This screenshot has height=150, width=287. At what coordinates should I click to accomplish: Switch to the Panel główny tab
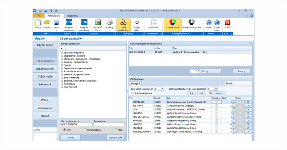[x=54, y=16]
